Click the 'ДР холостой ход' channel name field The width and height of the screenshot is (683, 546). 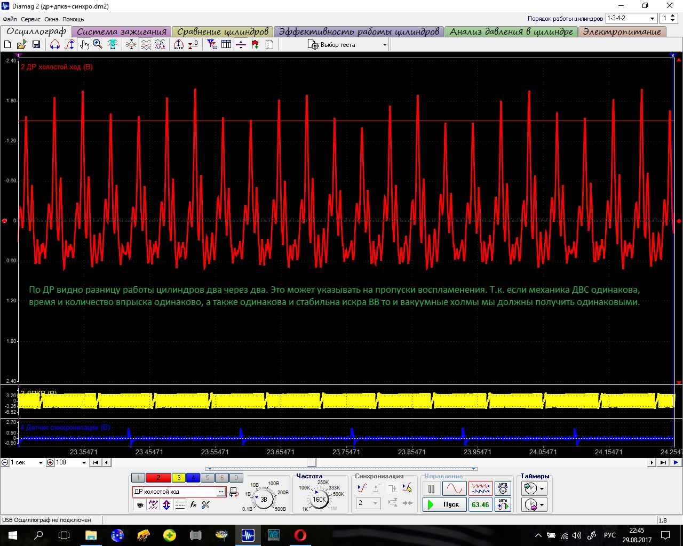pos(174,492)
